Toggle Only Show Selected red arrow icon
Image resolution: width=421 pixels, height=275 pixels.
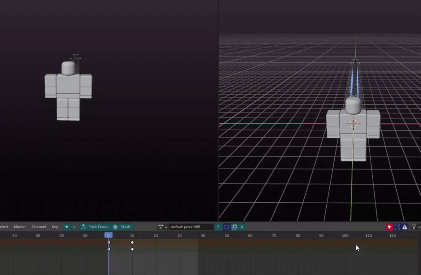pos(389,227)
